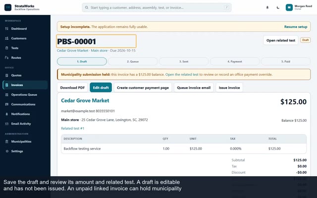The height and width of the screenshot is (198, 317).
Task: Click Issue invoice button
Action: pos(229,88)
